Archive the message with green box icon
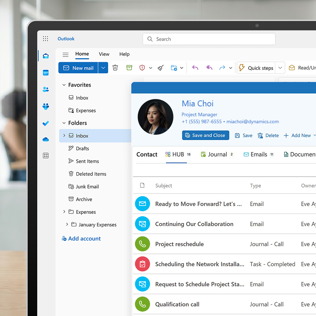 click(129, 68)
